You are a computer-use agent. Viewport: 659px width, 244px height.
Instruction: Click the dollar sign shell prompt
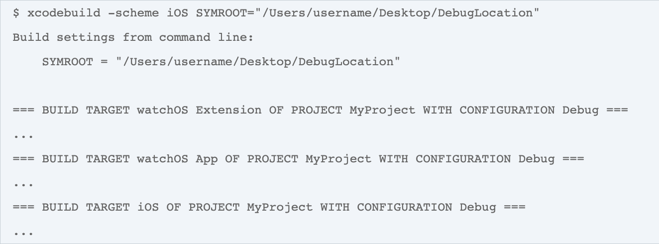click(x=16, y=13)
